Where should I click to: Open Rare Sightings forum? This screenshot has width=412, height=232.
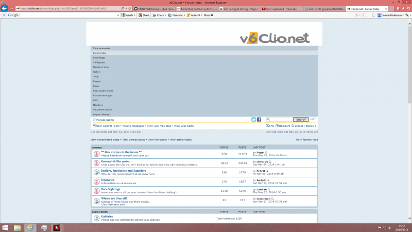pyautogui.click(x=111, y=189)
